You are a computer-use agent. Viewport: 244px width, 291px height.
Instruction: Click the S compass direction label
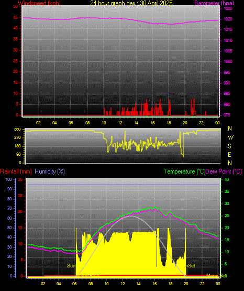pos(229,146)
